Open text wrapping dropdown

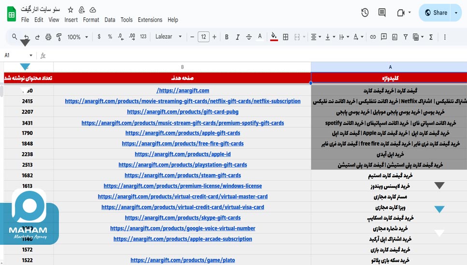point(344,37)
